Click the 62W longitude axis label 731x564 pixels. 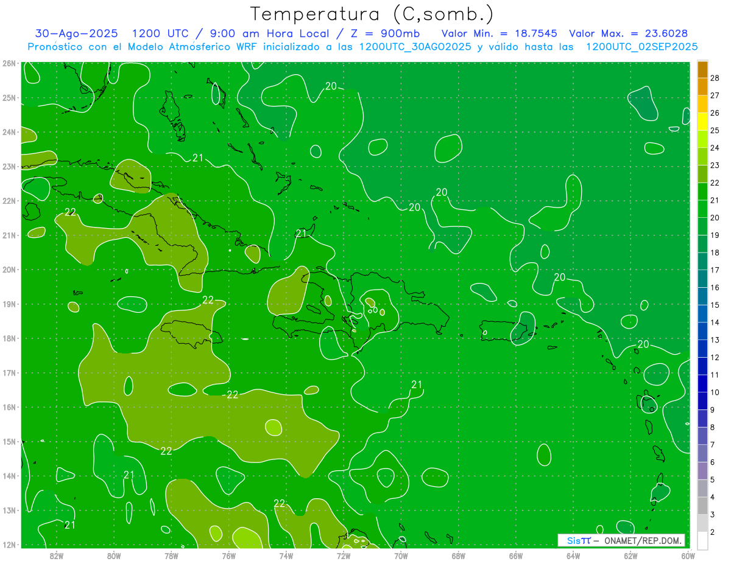(x=630, y=555)
